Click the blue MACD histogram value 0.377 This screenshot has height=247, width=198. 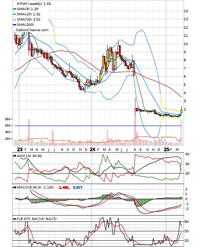click(x=78, y=188)
